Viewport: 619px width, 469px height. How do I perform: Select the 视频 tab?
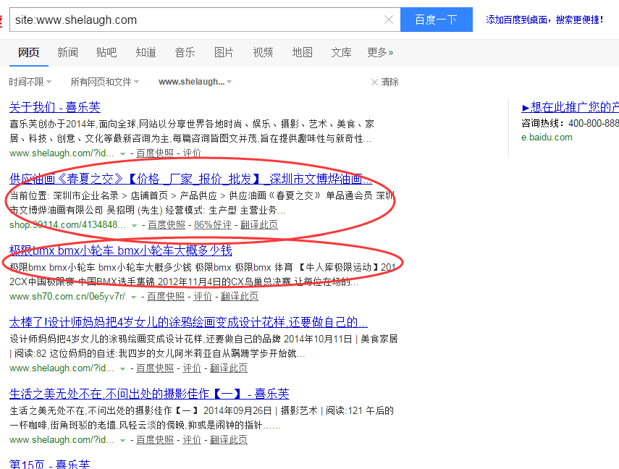click(x=263, y=52)
